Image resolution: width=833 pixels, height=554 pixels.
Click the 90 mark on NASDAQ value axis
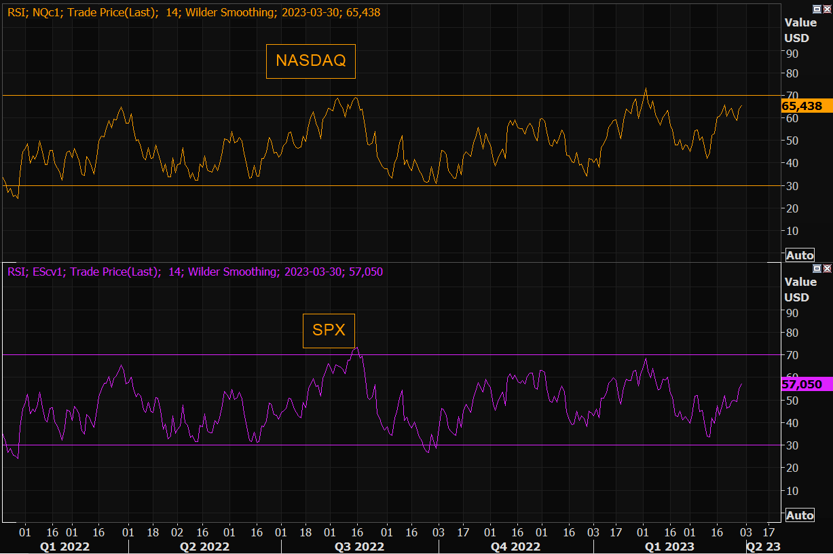[792, 53]
